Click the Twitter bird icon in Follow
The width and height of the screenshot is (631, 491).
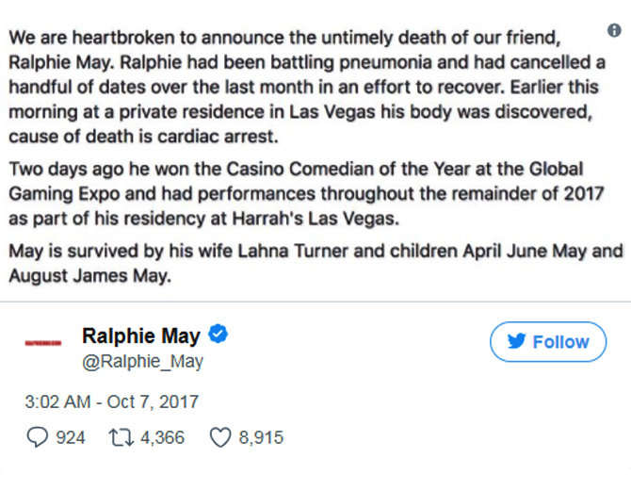point(516,341)
